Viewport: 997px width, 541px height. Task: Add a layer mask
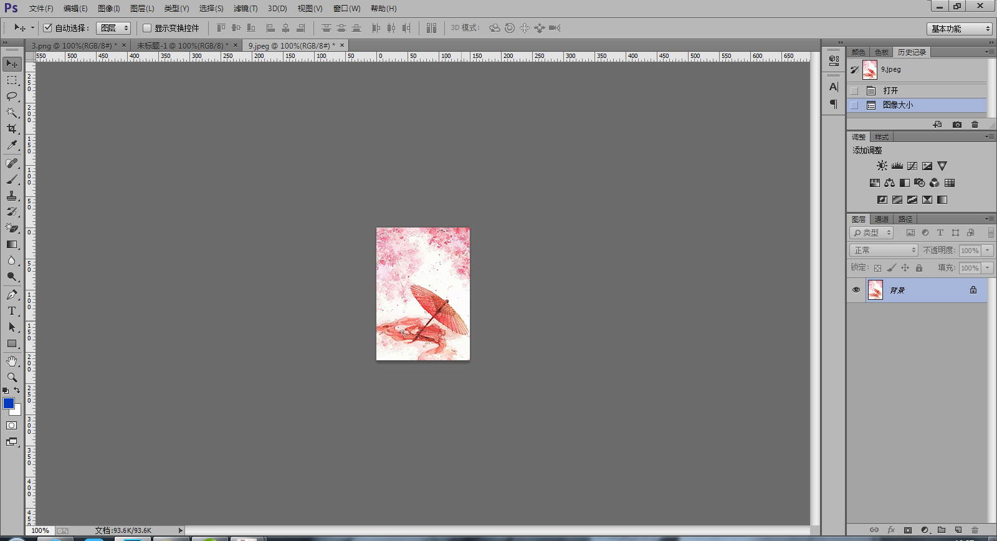908,530
